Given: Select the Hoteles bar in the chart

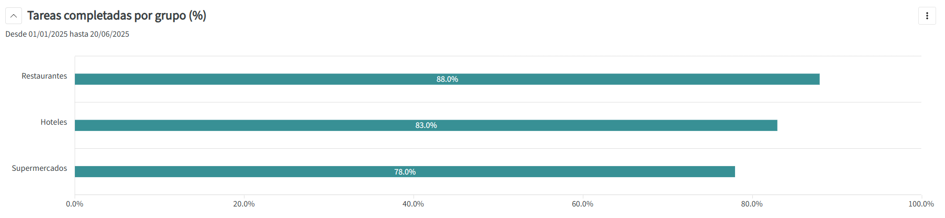Looking at the screenshot, I should pyautogui.click(x=602, y=125).
